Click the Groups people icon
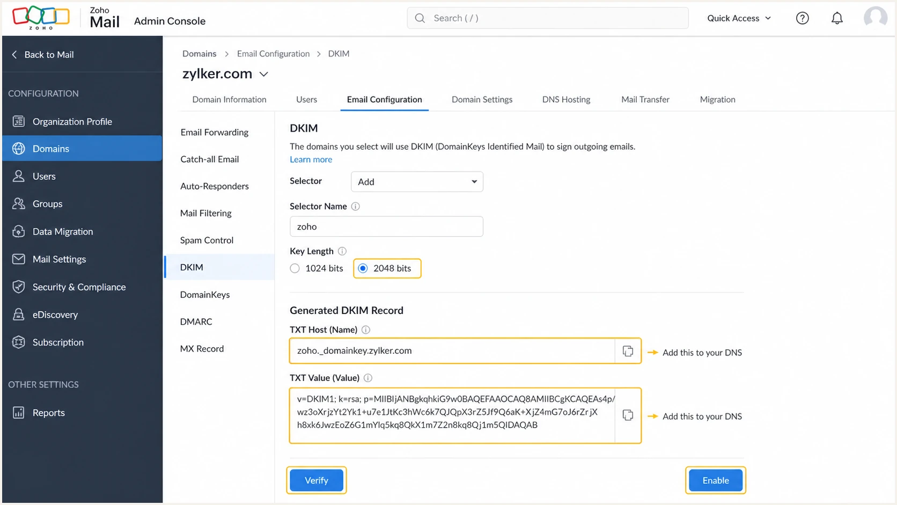This screenshot has width=897, height=505. (x=19, y=203)
